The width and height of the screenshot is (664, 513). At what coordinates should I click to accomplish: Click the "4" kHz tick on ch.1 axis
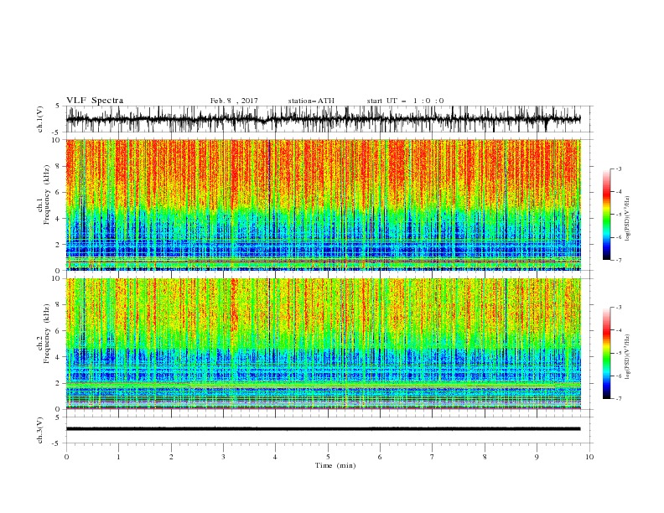[60, 219]
